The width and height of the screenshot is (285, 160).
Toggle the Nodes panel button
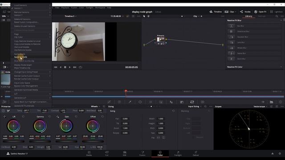click(x=245, y=12)
